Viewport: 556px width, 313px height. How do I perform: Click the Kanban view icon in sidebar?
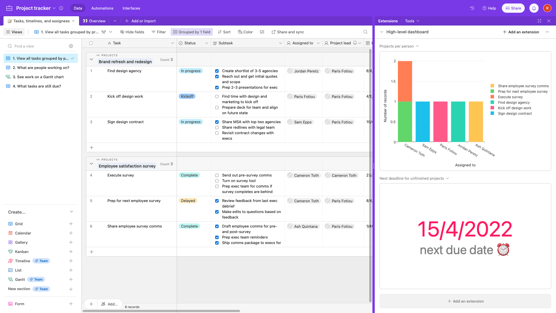tap(10, 252)
